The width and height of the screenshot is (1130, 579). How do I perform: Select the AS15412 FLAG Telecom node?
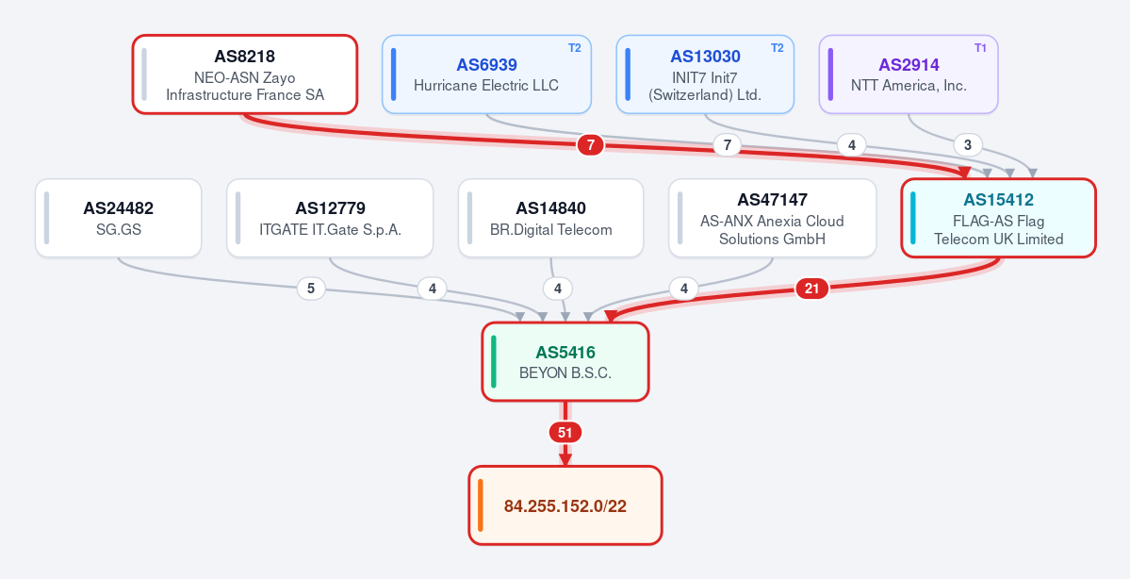(999, 218)
